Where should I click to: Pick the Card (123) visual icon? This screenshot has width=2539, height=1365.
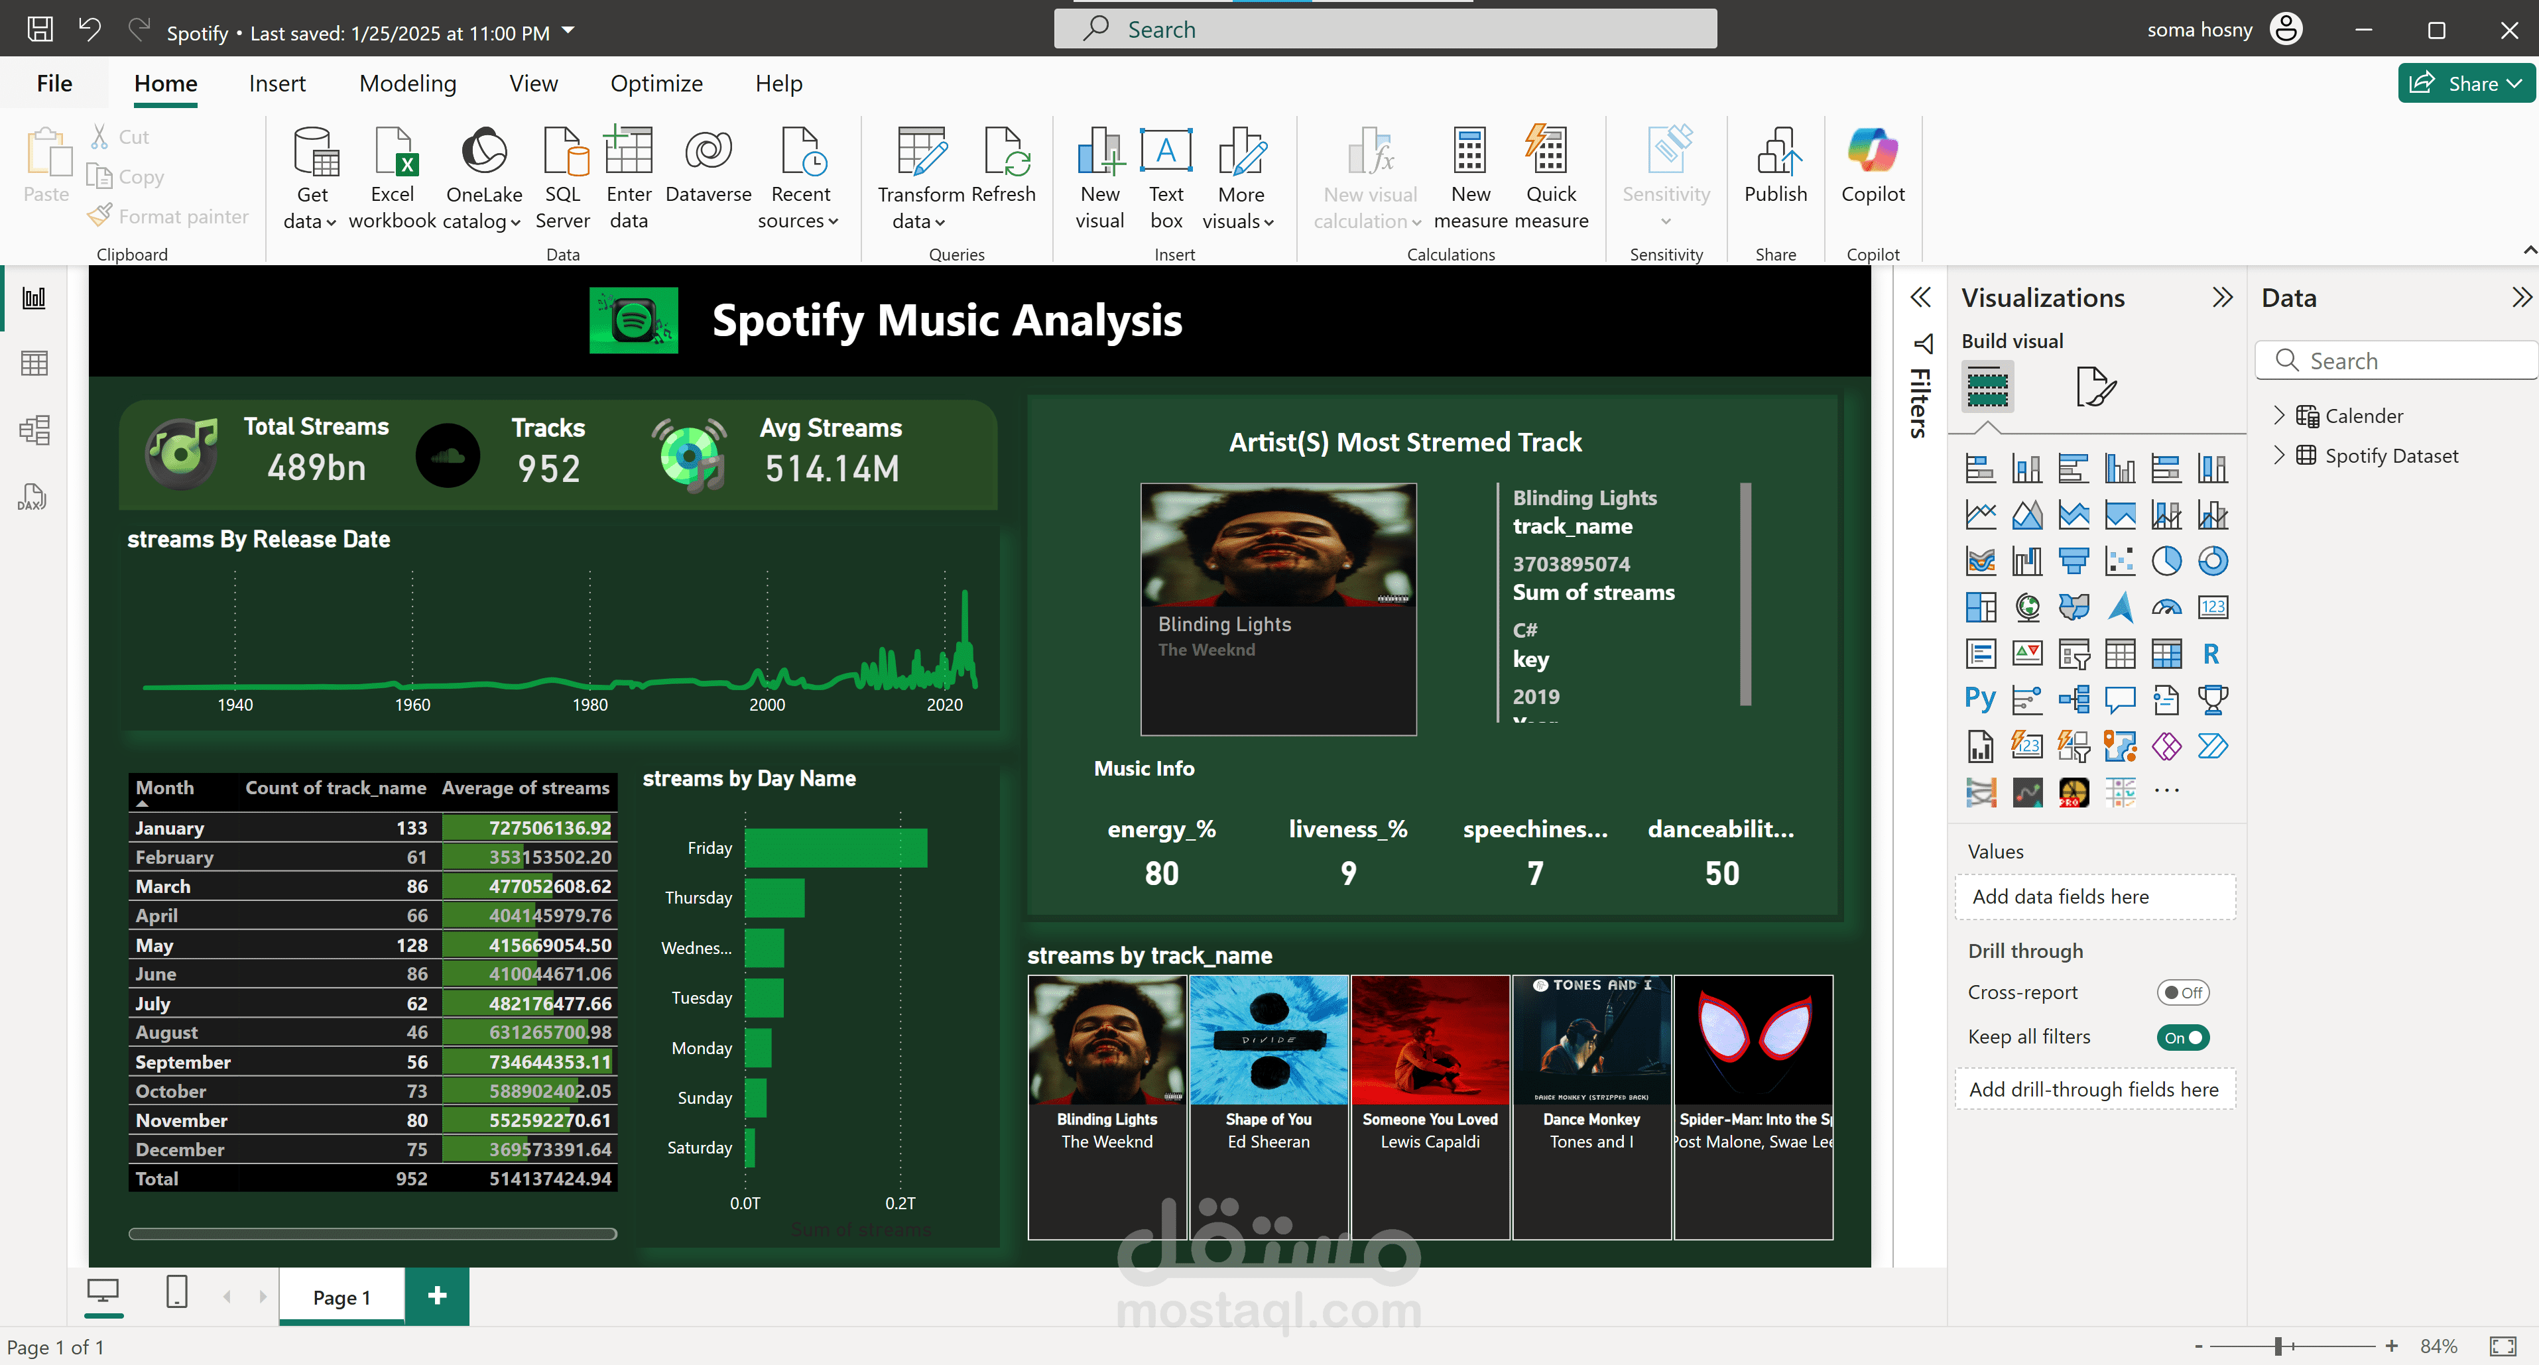click(2213, 607)
